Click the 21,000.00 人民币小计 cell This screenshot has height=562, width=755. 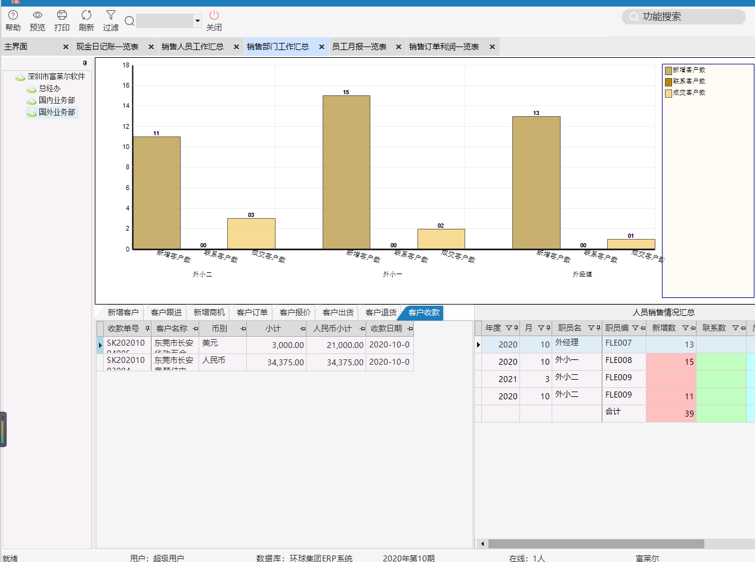pyautogui.click(x=336, y=345)
